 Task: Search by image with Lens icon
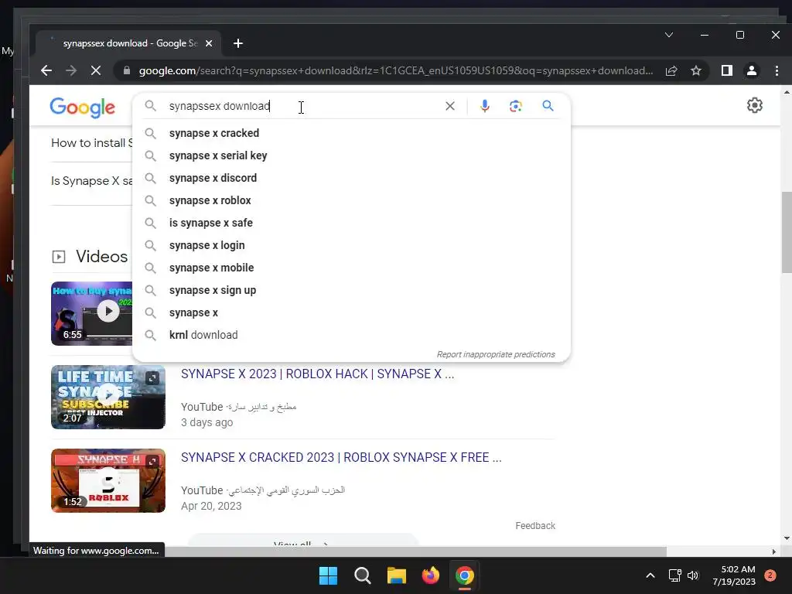(516, 106)
